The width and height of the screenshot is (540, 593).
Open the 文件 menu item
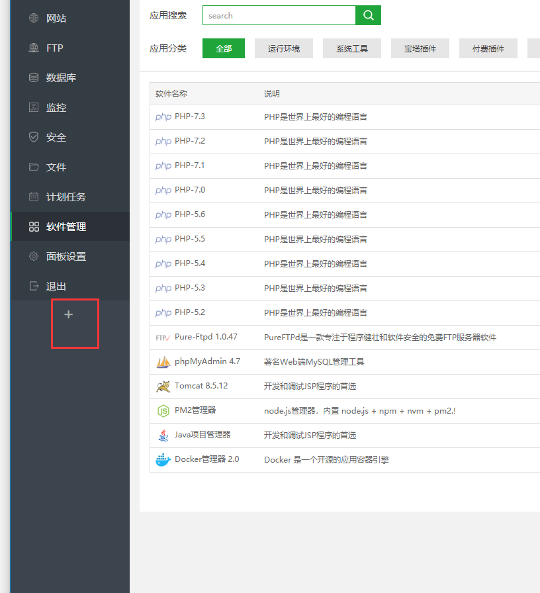(x=70, y=167)
